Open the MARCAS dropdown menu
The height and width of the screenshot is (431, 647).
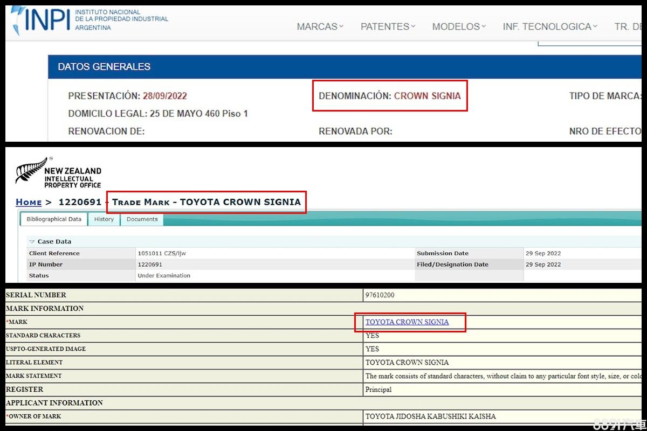(x=320, y=26)
